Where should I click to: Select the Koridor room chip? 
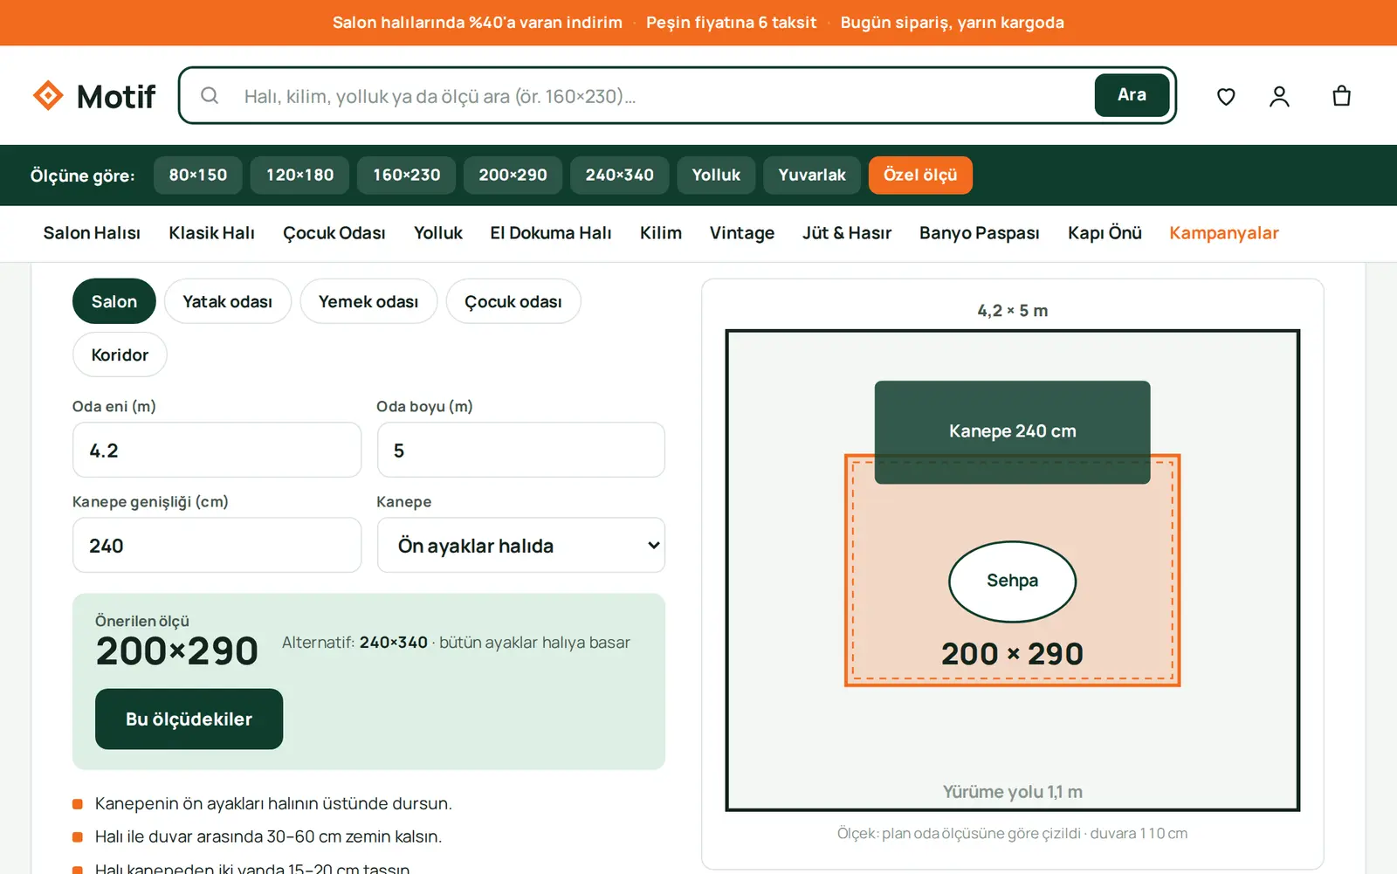point(120,354)
